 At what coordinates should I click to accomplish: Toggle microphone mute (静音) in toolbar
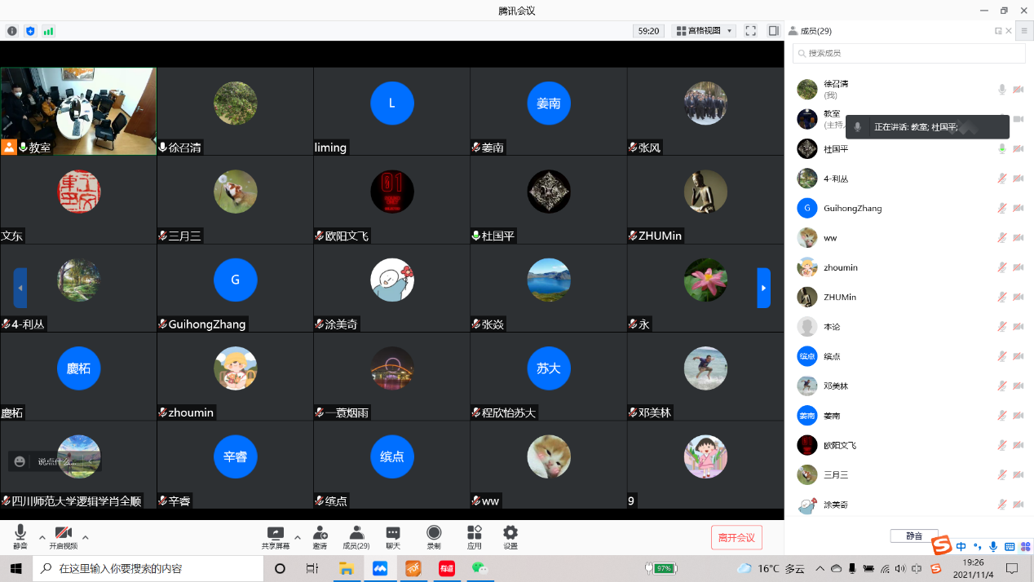pyautogui.click(x=20, y=536)
